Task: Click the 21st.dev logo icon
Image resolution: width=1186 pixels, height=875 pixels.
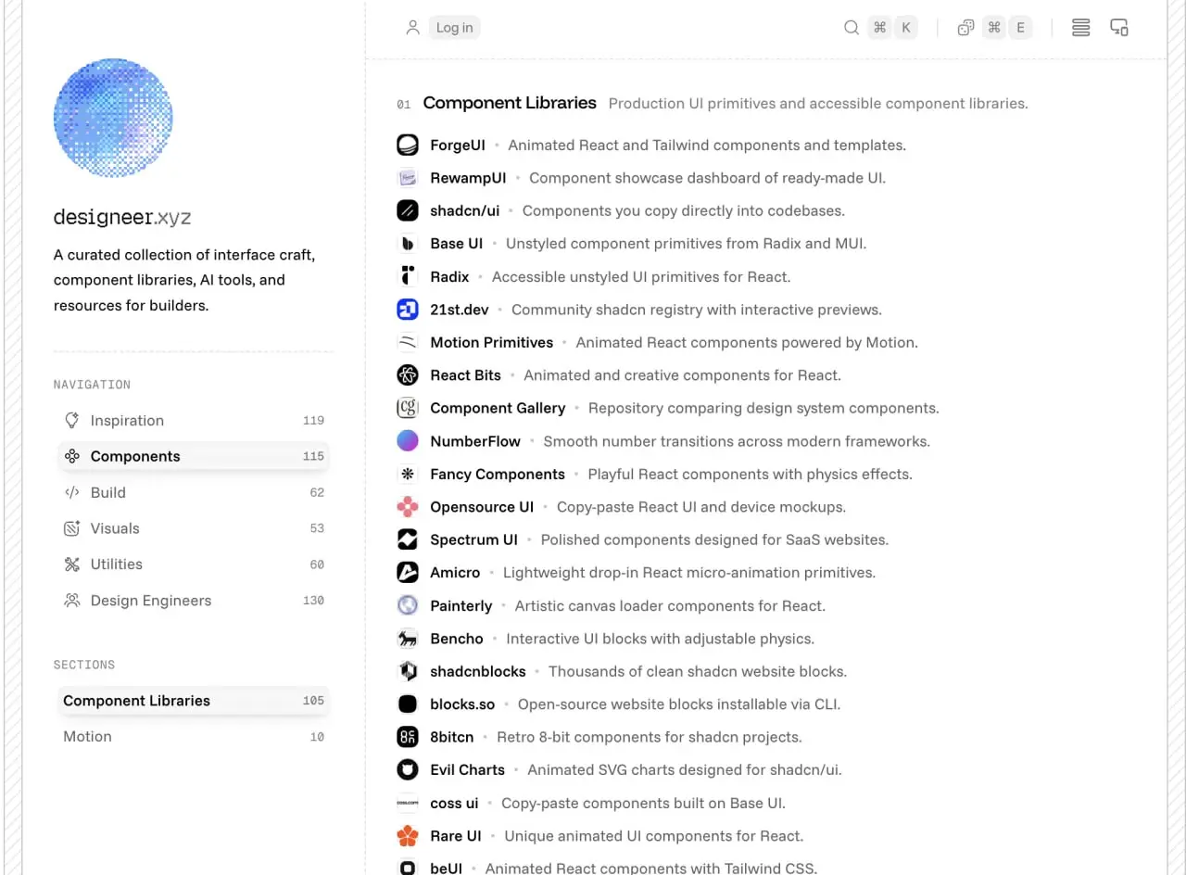Action: (x=408, y=310)
